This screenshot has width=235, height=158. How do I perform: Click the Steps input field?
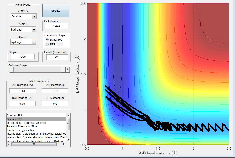tap(23, 57)
